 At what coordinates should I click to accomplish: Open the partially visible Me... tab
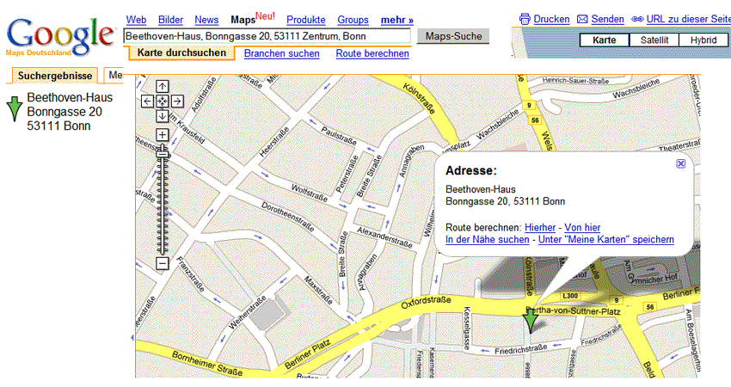114,75
